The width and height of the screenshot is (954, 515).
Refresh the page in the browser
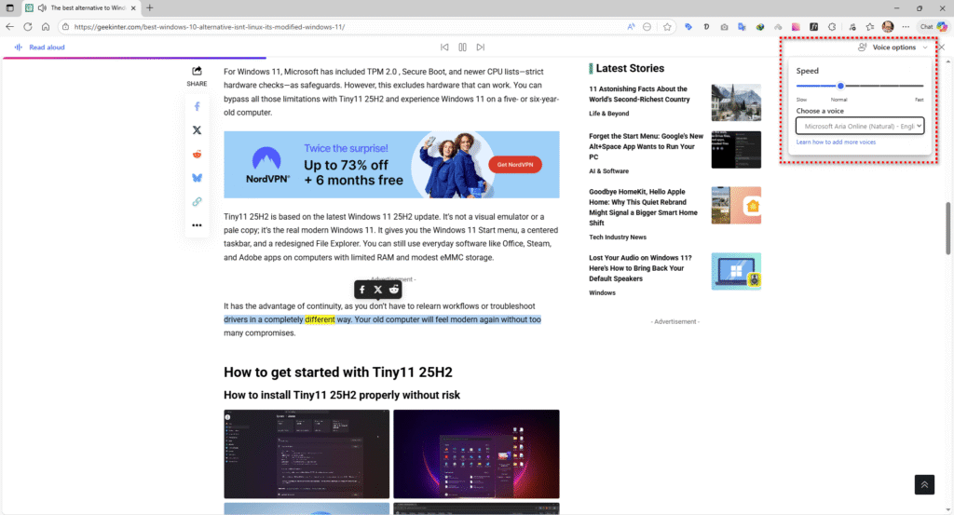click(x=28, y=27)
